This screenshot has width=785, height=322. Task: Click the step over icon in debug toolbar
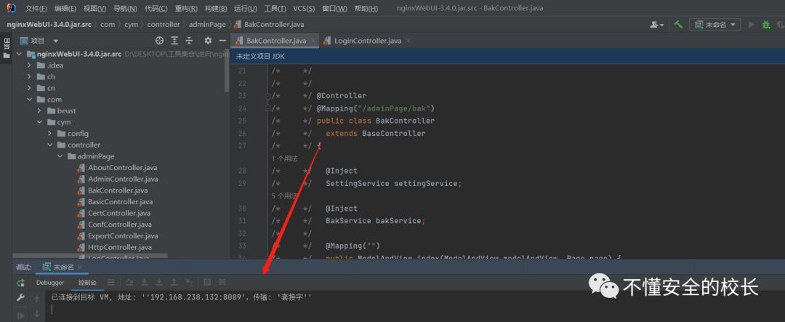click(x=129, y=283)
